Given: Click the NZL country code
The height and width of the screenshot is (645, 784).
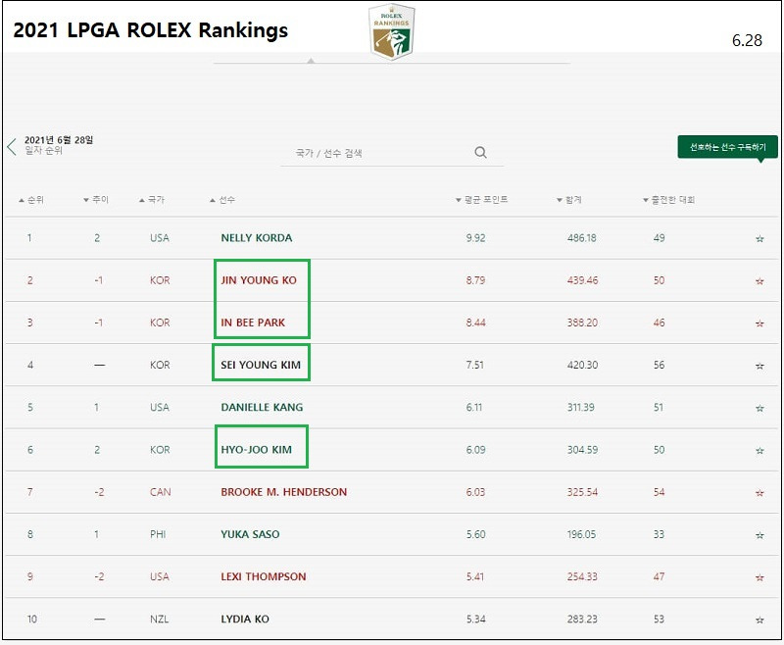Looking at the screenshot, I should click(160, 620).
